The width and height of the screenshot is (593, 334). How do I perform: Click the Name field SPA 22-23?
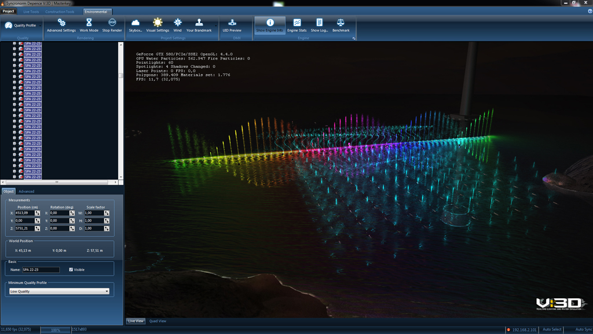[x=41, y=270]
